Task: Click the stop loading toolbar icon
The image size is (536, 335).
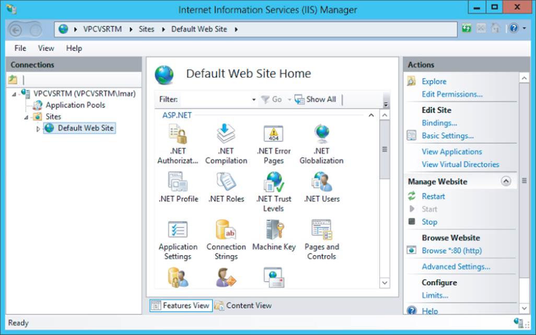Action: (481, 28)
